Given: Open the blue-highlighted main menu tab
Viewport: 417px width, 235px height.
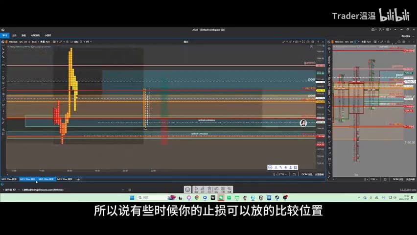Looking at the screenshot, I should pos(5,35).
